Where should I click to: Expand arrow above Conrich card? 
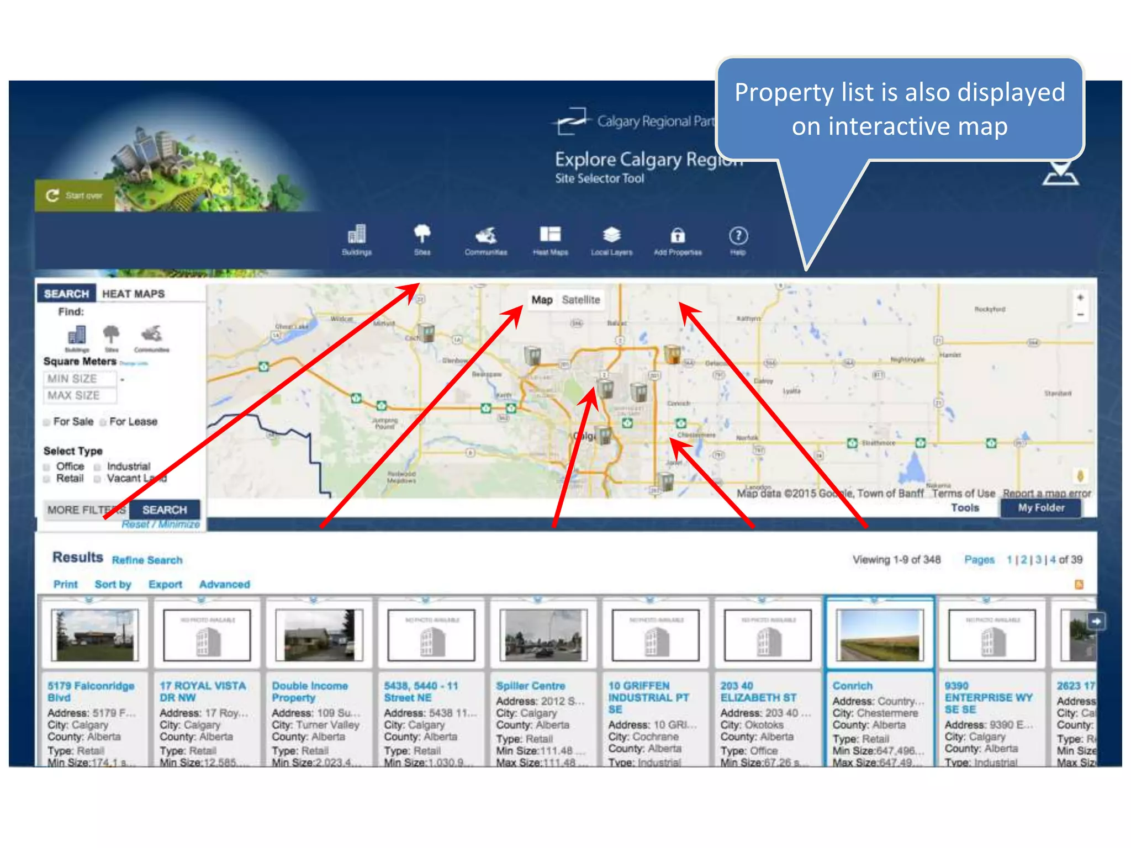[874, 600]
